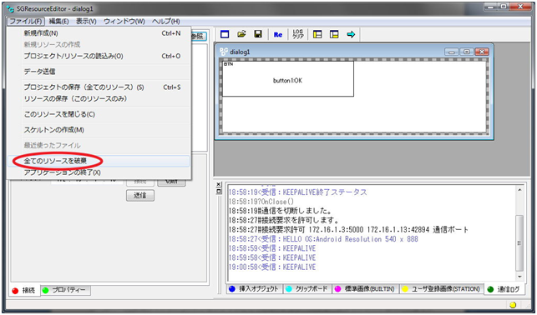Select 全てのリソースを破棄 menu entry
The width and height of the screenshot is (537, 315).
click(x=99, y=161)
